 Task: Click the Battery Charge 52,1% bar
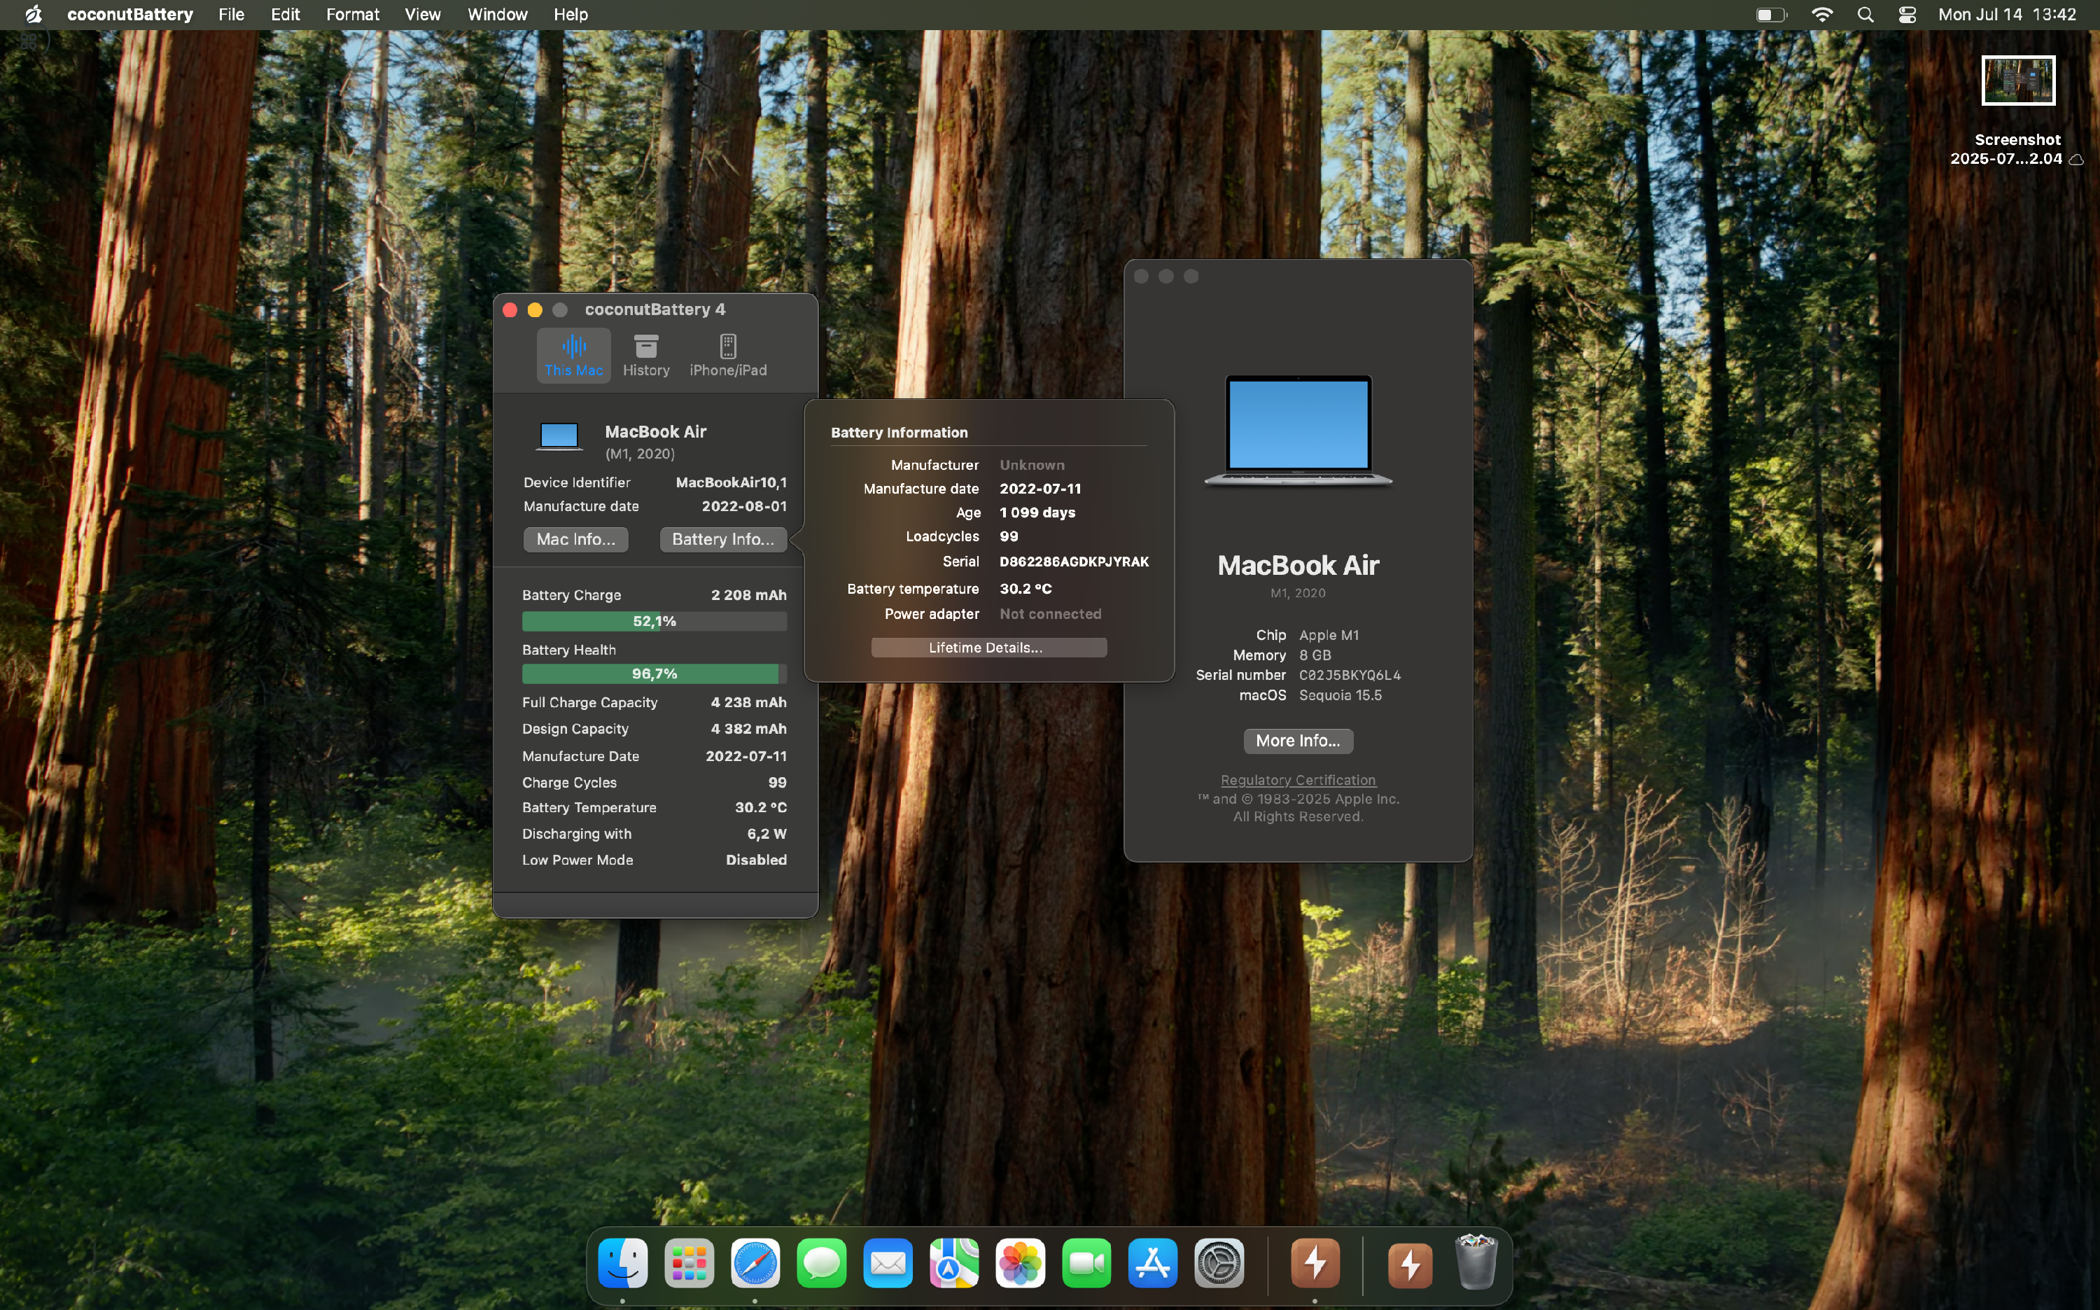tap(654, 621)
